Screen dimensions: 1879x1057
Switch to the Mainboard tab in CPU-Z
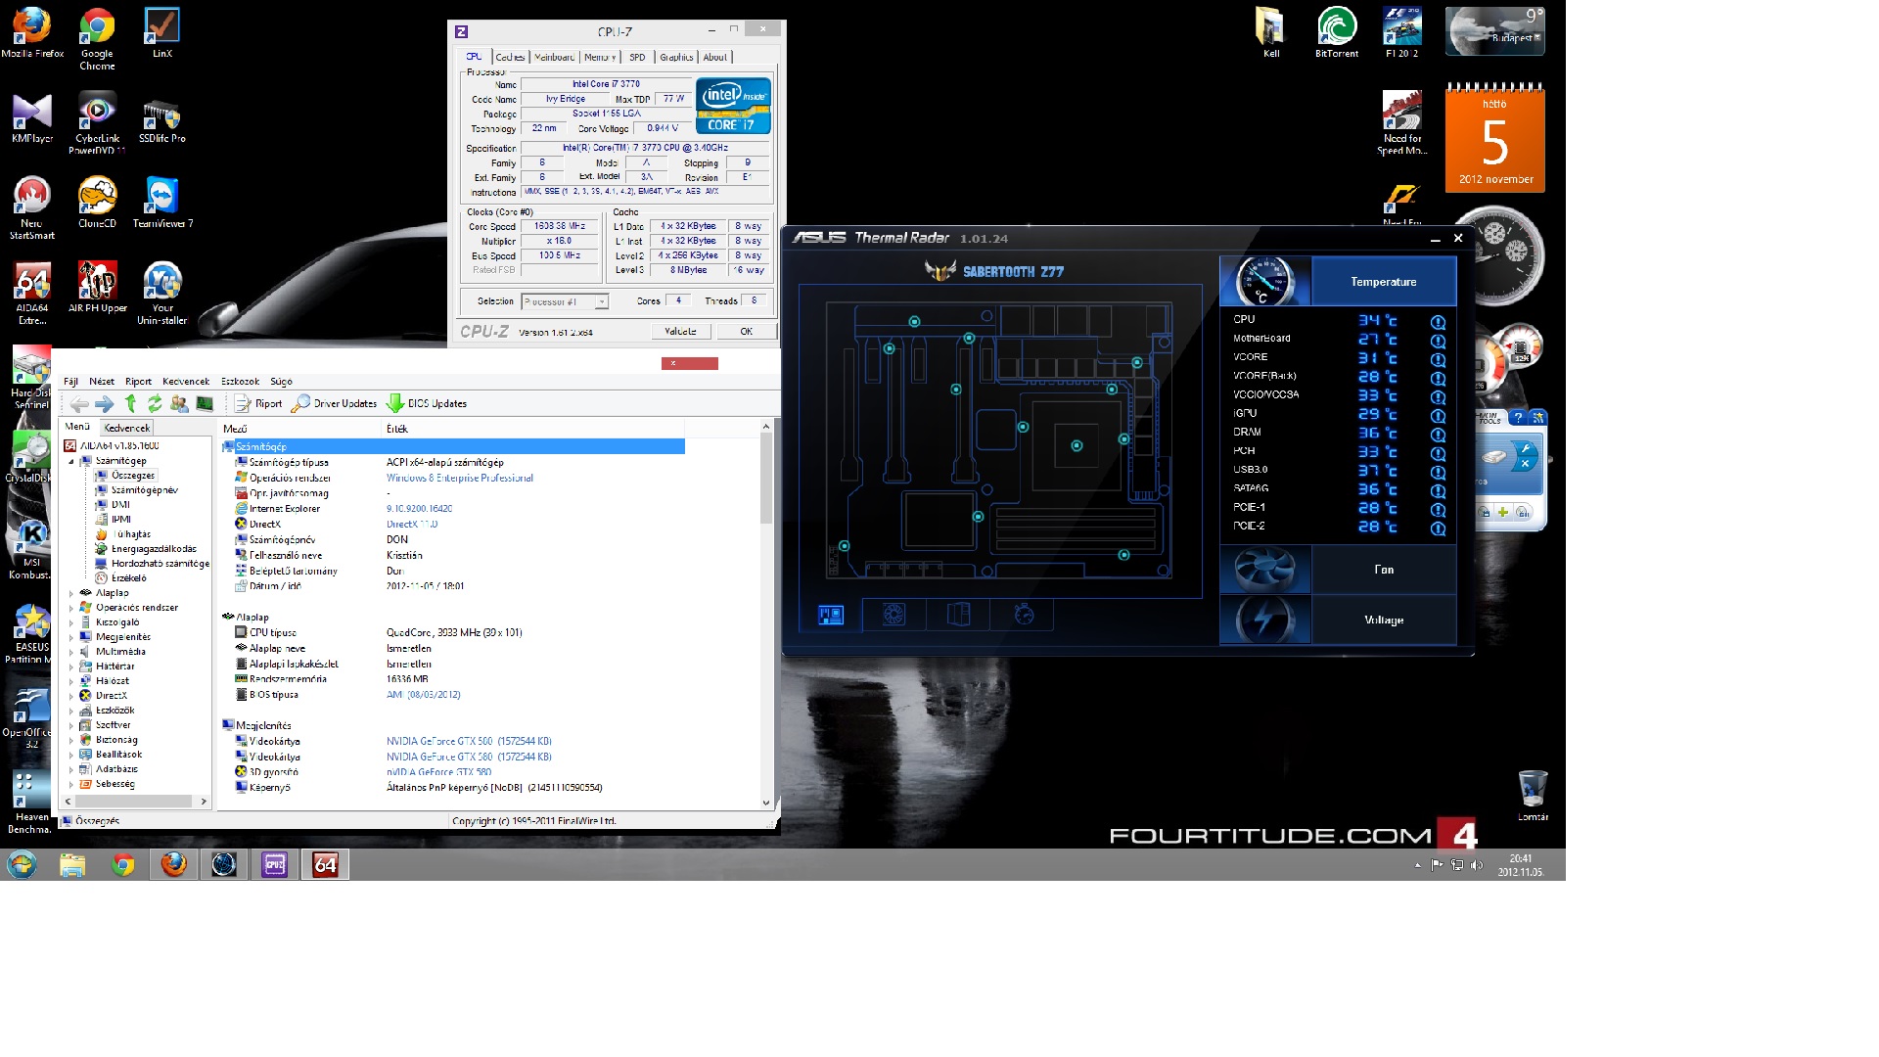[554, 58]
